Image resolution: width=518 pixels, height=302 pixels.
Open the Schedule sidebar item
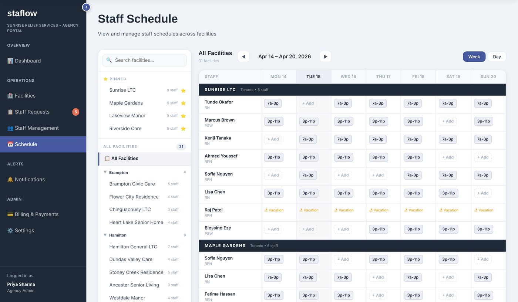coord(43,144)
